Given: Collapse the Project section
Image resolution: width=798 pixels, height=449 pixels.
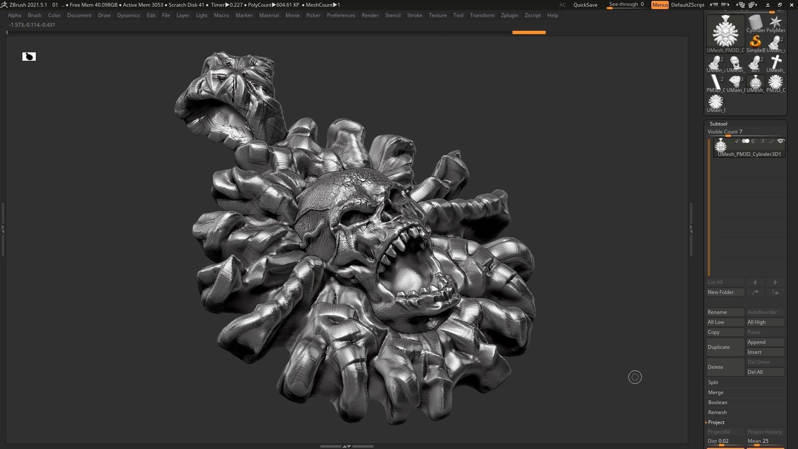Looking at the screenshot, I should tap(716, 422).
